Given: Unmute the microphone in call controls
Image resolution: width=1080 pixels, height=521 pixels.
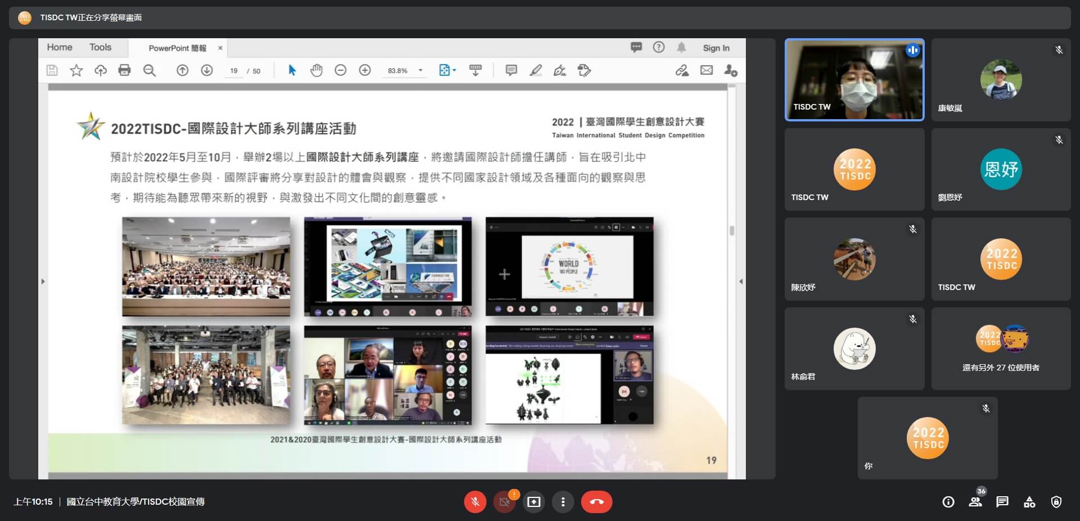Looking at the screenshot, I should pos(475,502).
